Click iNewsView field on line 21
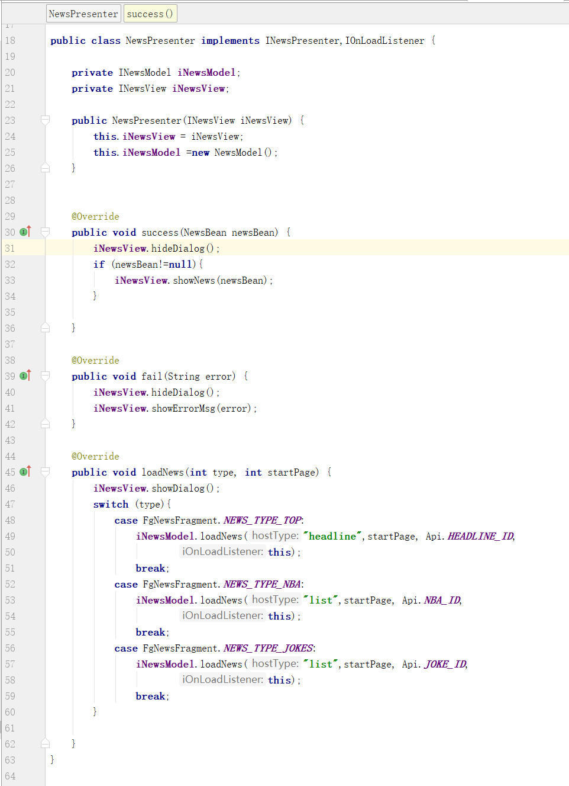 pos(199,88)
